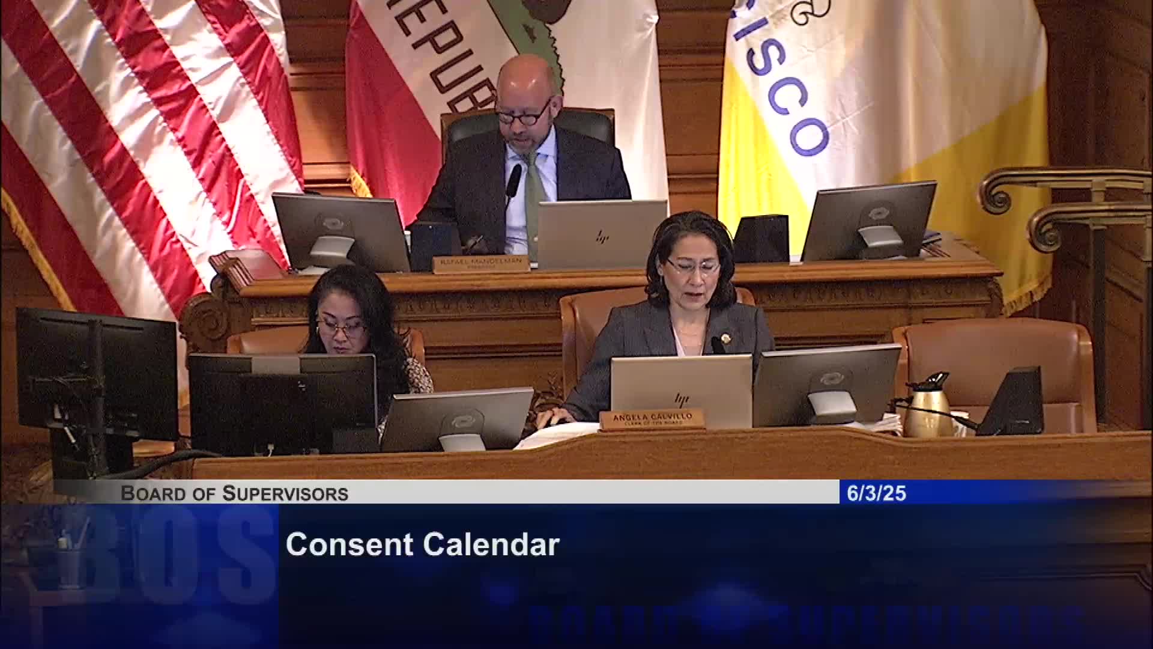
Task: Click the black speakerphone near the carafe
Action: (1012, 401)
